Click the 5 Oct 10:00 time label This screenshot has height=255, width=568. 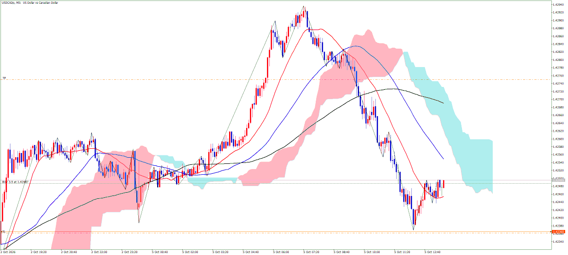coord(372,252)
